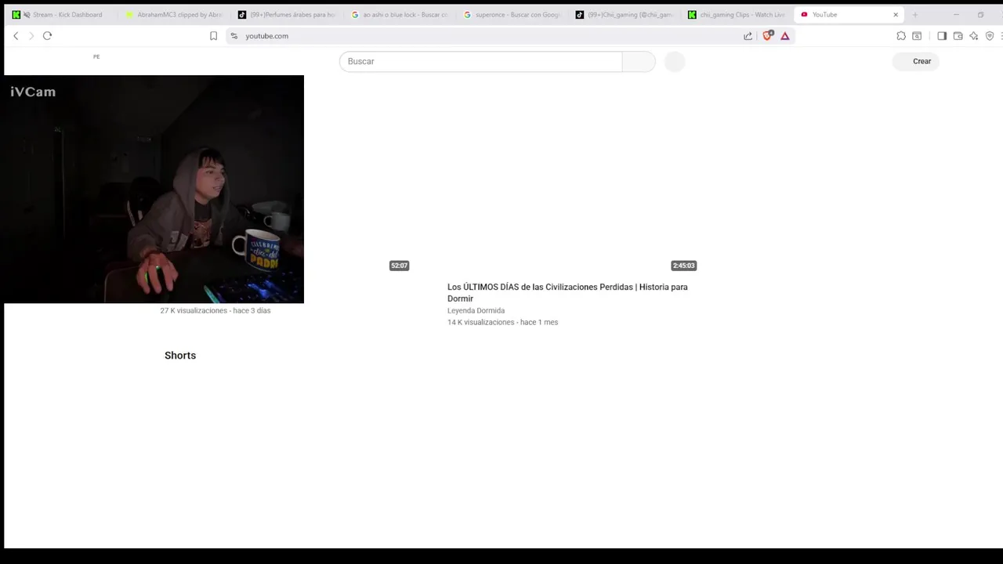The image size is (1003, 564).
Task: Click the tab search icon in the toolbar
Action: 917,36
